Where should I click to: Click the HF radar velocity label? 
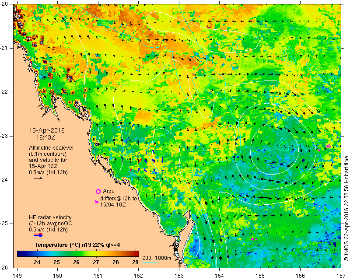pyautogui.click(x=50, y=217)
